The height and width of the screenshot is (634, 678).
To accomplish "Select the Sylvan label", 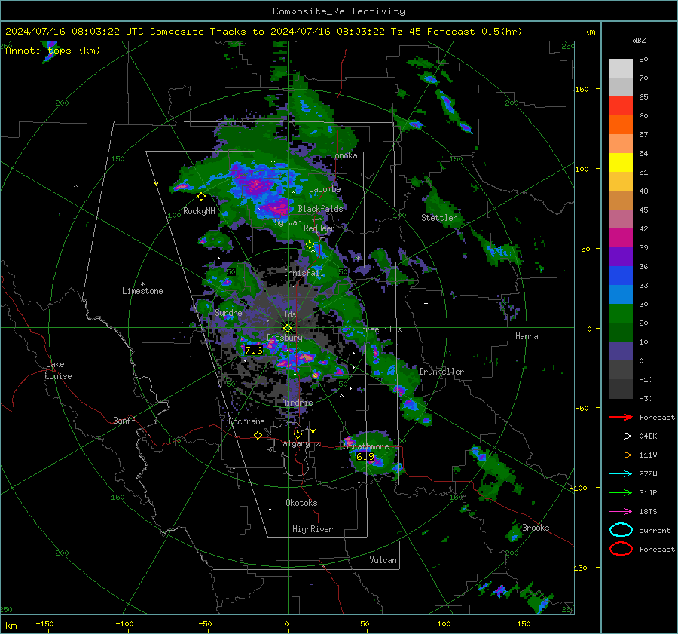I will [x=288, y=222].
